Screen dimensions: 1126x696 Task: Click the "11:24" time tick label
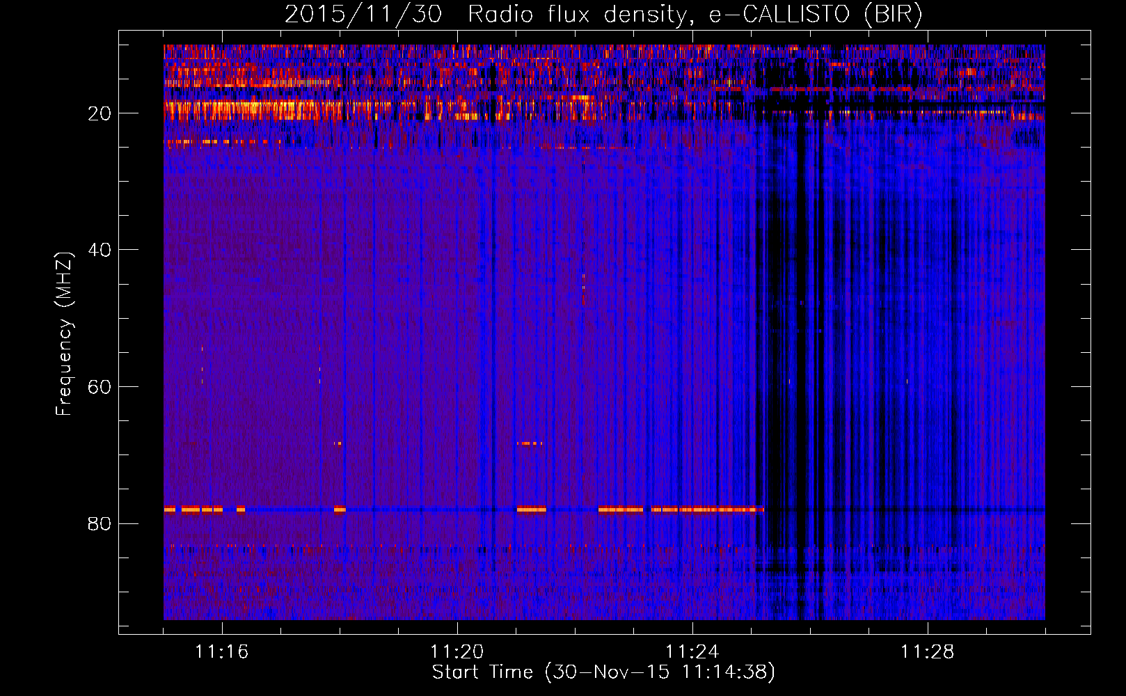click(x=692, y=652)
